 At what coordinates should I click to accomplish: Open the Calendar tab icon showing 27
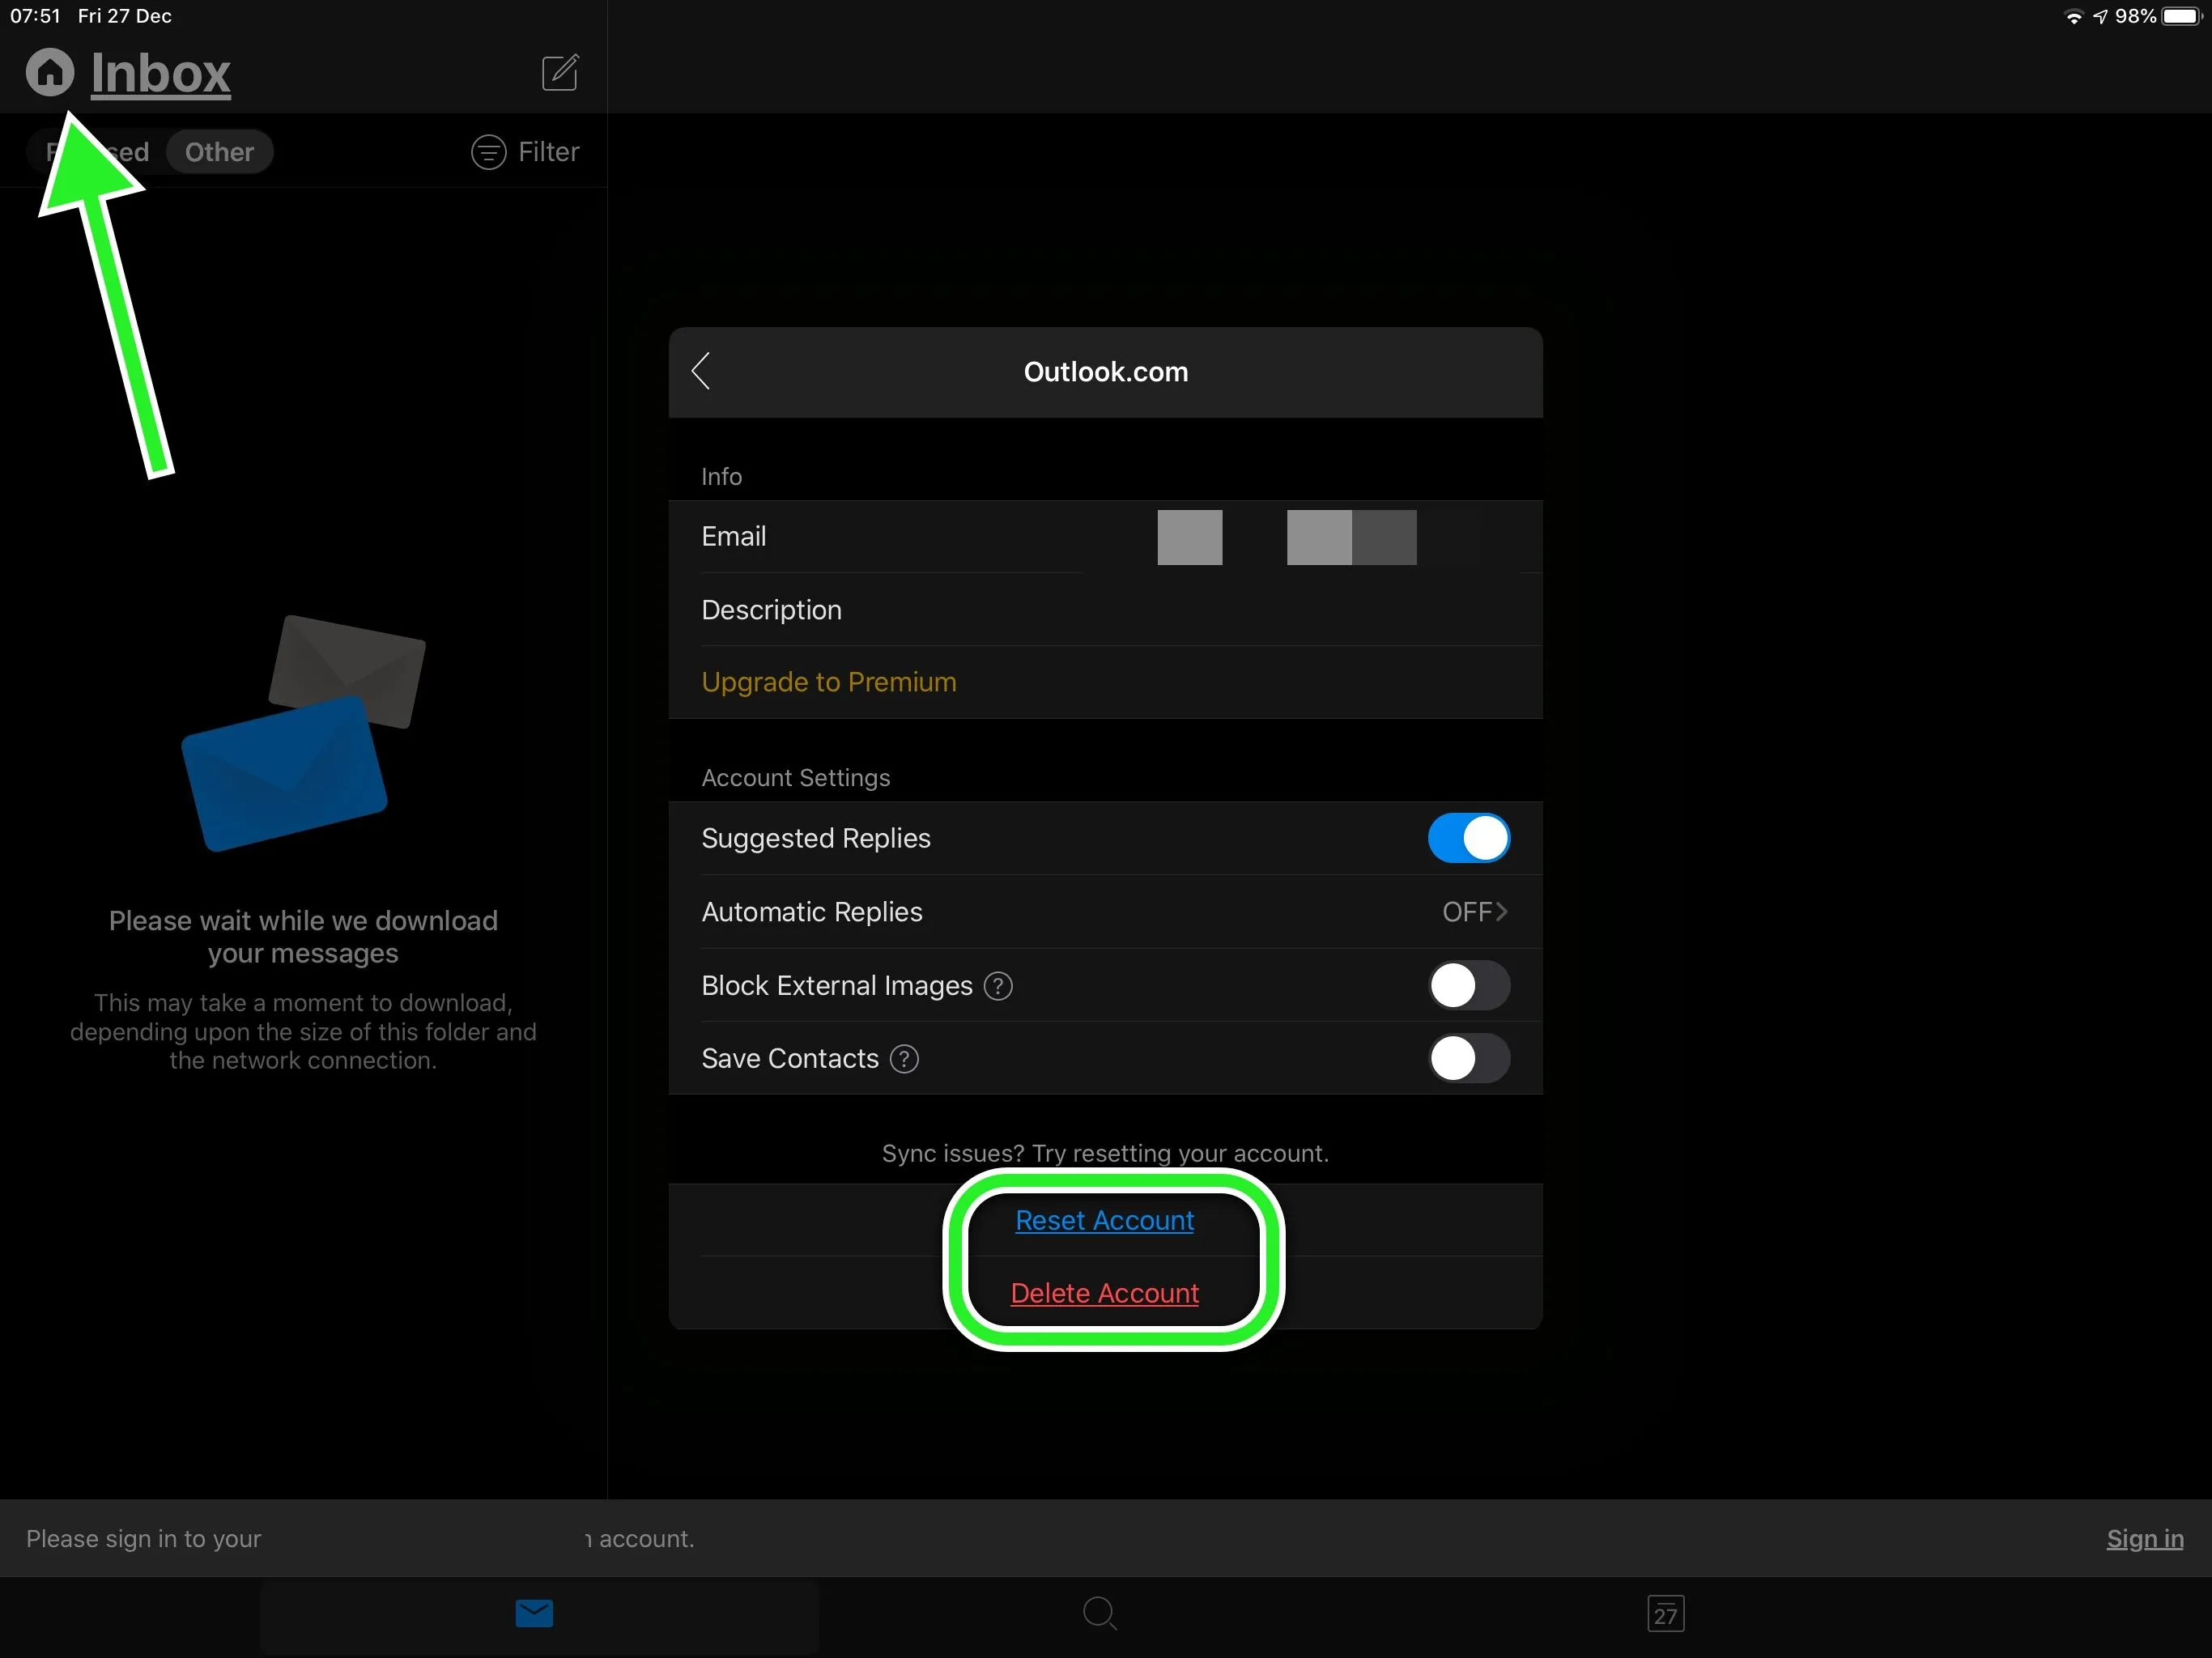1665,1613
